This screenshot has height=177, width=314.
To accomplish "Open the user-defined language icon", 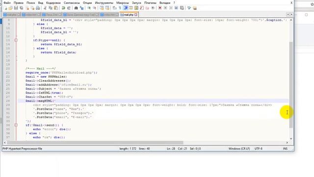I will tap(131, 8).
